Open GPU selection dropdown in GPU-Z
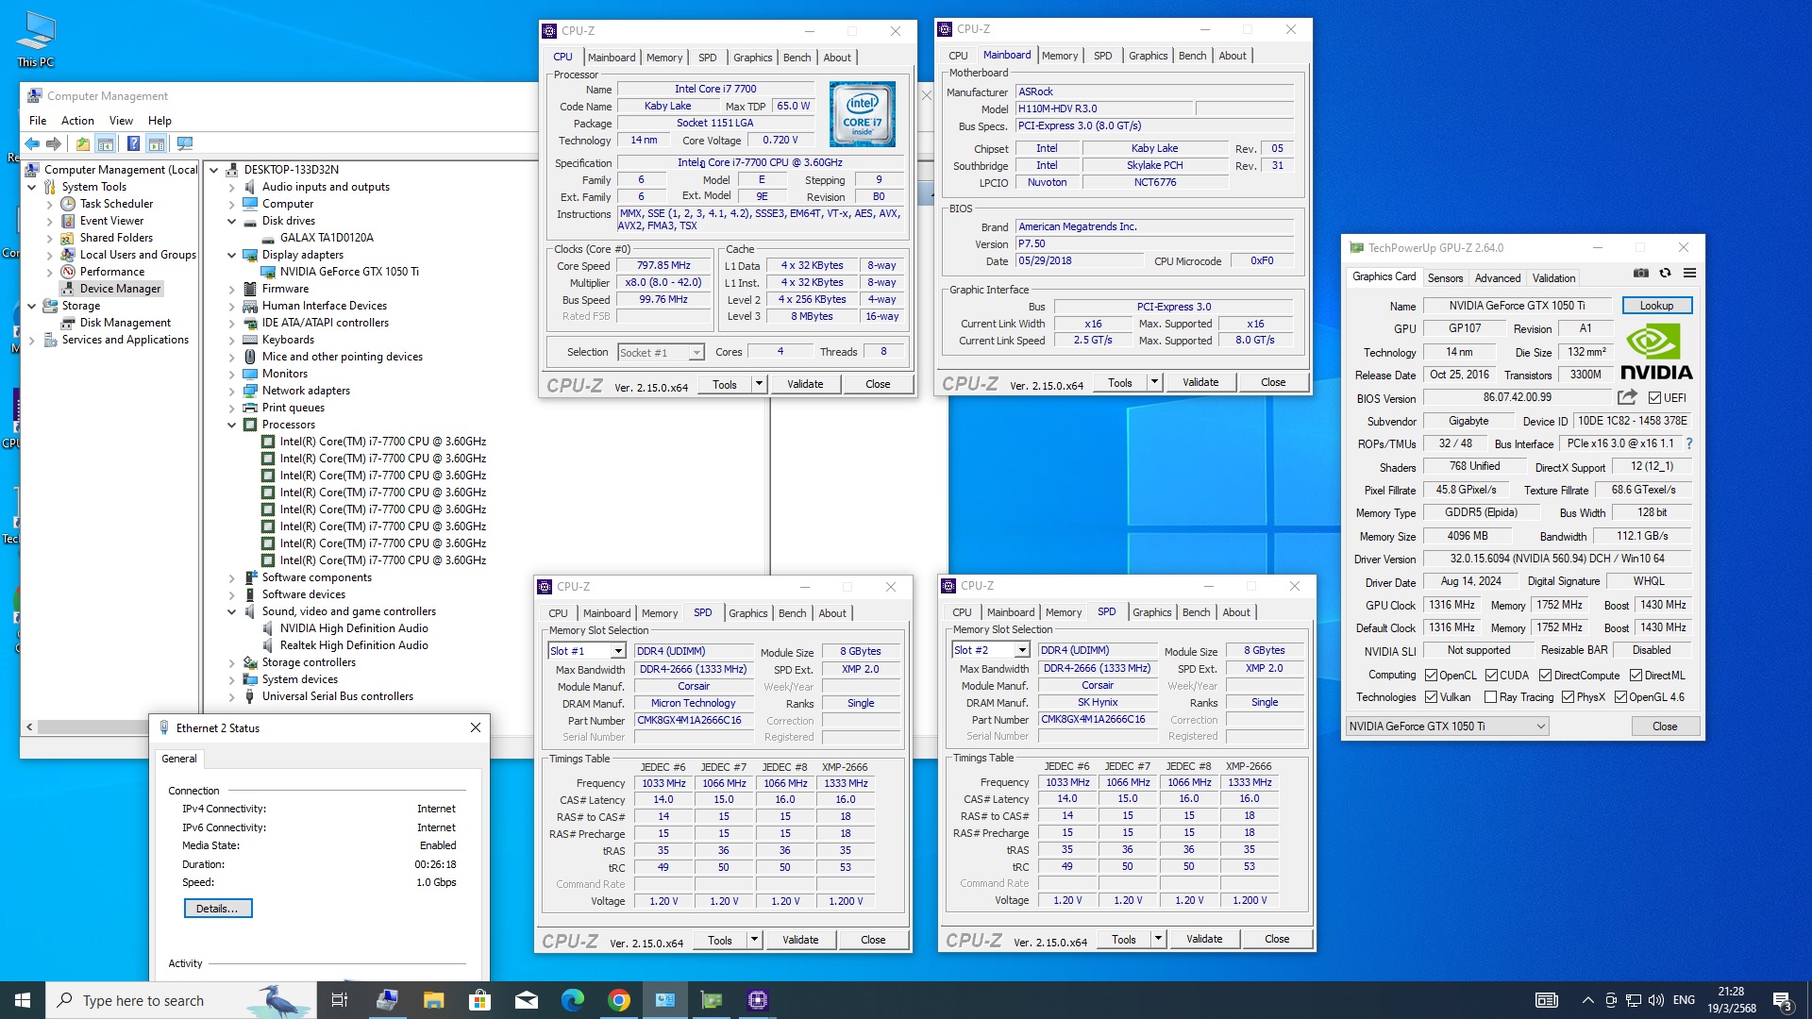This screenshot has height=1019, width=1812. click(1447, 726)
